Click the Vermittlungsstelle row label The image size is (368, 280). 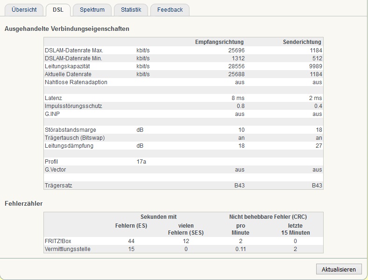(68, 249)
